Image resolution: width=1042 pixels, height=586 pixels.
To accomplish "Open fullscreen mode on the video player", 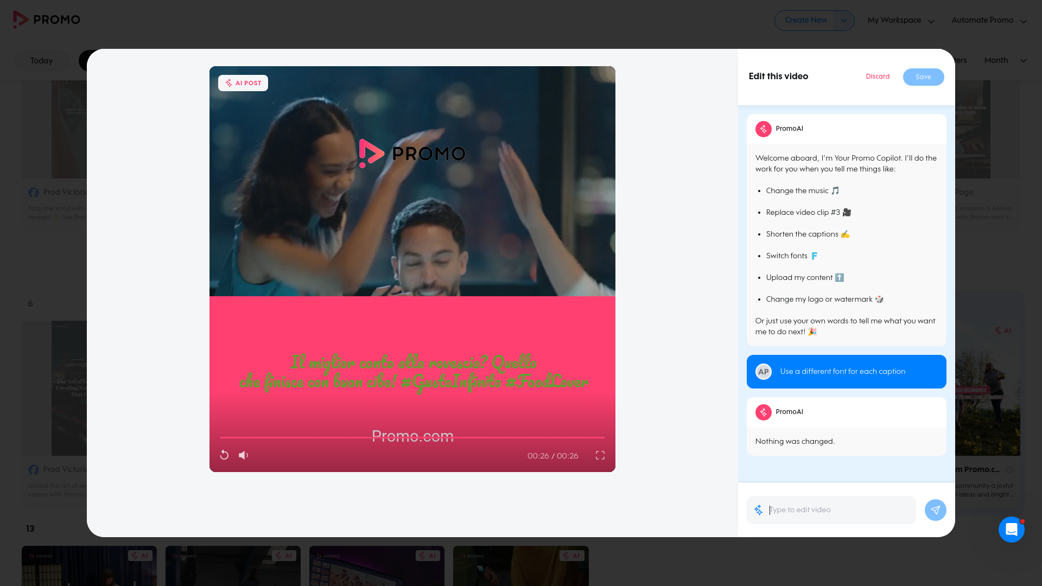I will (x=600, y=455).
